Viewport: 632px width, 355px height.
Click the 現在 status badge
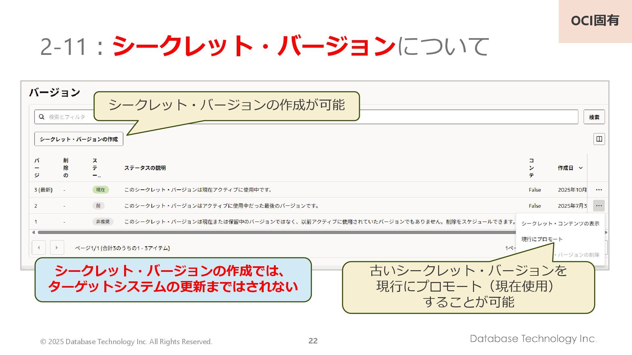click(x=100, y=190)
